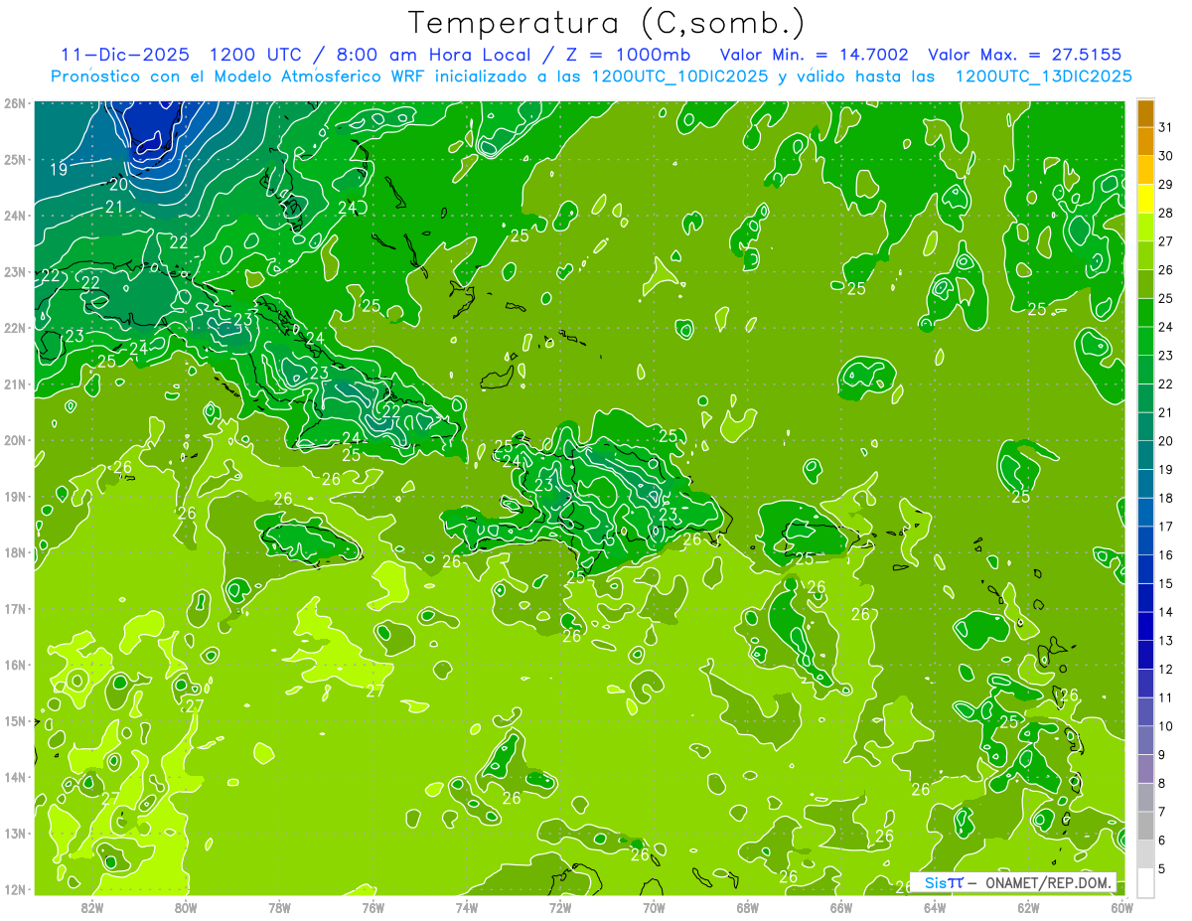Click the latitude axis label "12N"
This screenshot has width=1192, height=921.
(15, 889)
